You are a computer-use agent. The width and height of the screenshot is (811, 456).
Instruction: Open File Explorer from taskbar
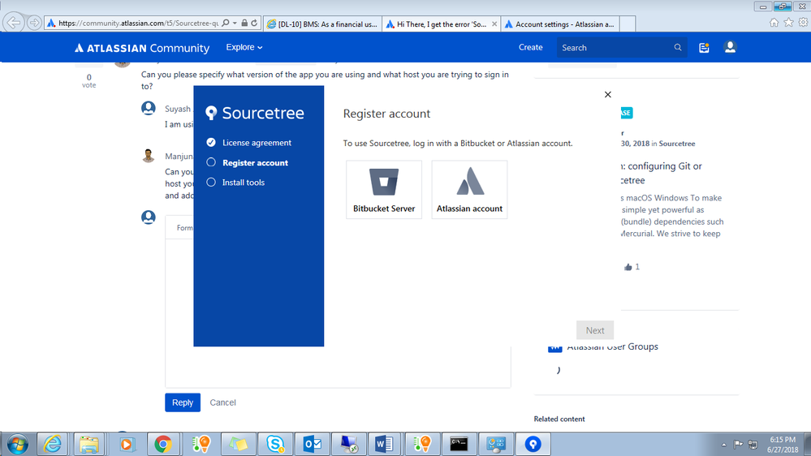[89, 444]
